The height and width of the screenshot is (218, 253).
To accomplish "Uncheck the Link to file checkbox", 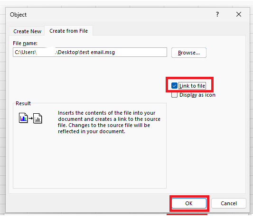I will (x=174, y=86).
